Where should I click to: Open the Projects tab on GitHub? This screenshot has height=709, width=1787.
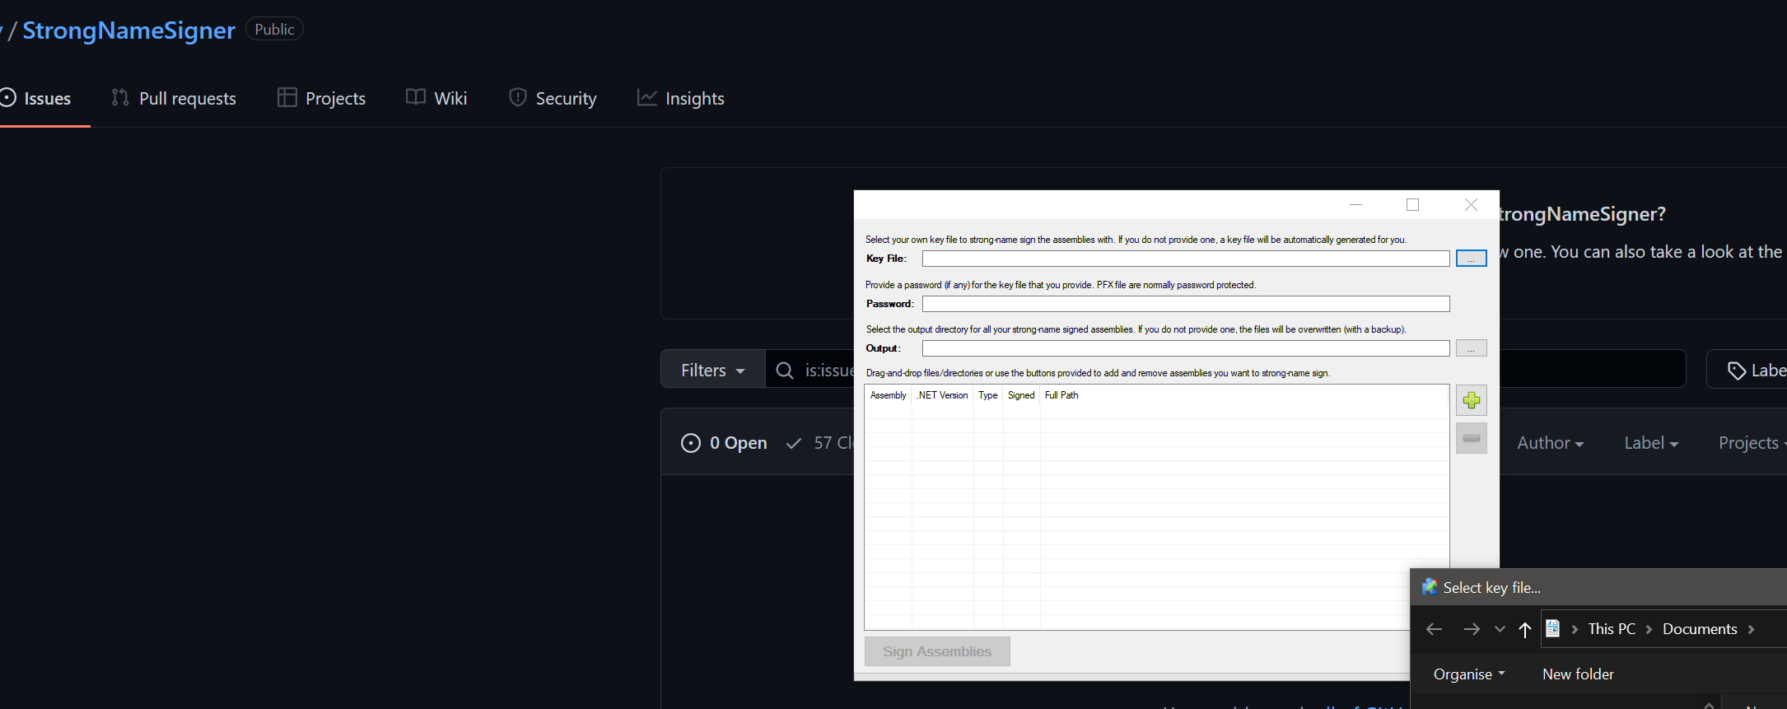click(322, 98)
